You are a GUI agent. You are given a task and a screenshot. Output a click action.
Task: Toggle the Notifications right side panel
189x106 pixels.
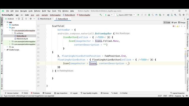click(x=188, y=24)
